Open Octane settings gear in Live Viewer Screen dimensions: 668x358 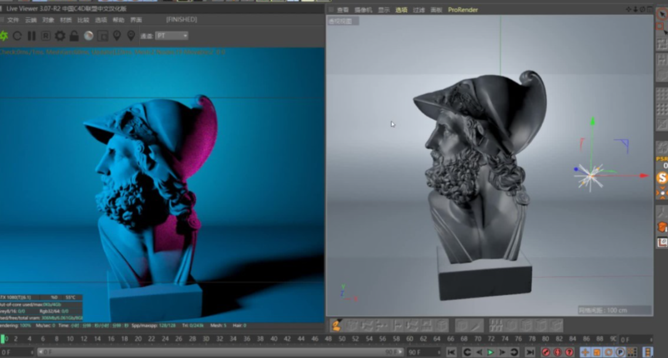(x=60, y=36)
